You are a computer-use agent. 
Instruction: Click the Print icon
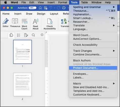point(64,8)
